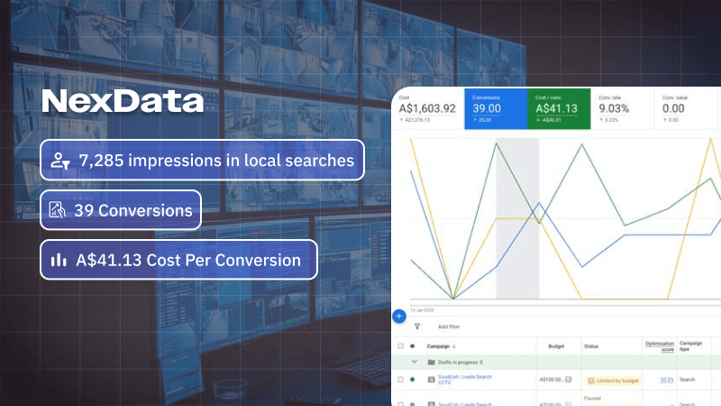Viewport: 721px width, 406px height.
Task: Click the green enabled status dot of the CCTV campaign
Action: (413, 379)
